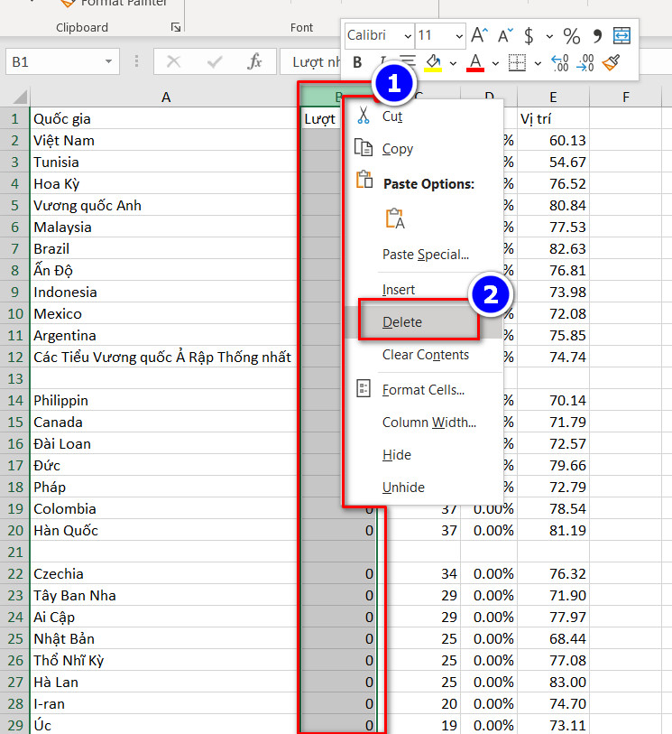Choose Delete from the context menu
The image size is (672, 734).
tap(402, 322)
